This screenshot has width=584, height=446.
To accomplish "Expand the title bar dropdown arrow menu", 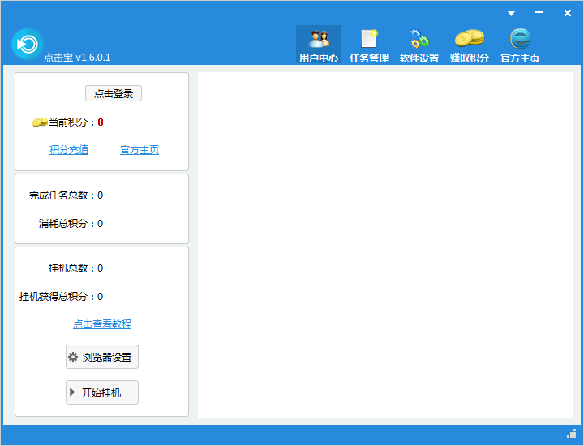I will point(512,14).
